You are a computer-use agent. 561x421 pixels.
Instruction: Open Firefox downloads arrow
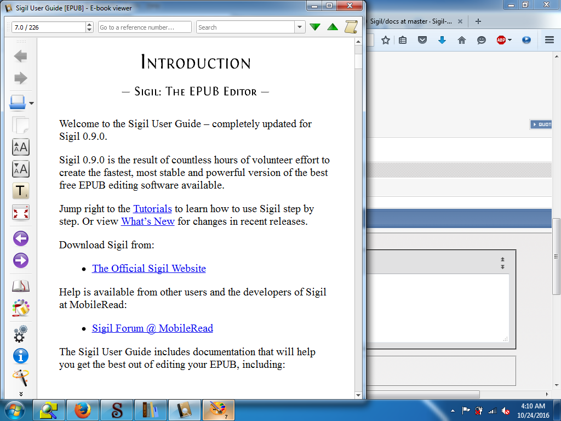[x=442, y=40]
